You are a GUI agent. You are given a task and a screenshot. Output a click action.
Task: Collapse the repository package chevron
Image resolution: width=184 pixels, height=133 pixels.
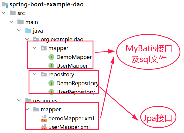click(35, 74)
